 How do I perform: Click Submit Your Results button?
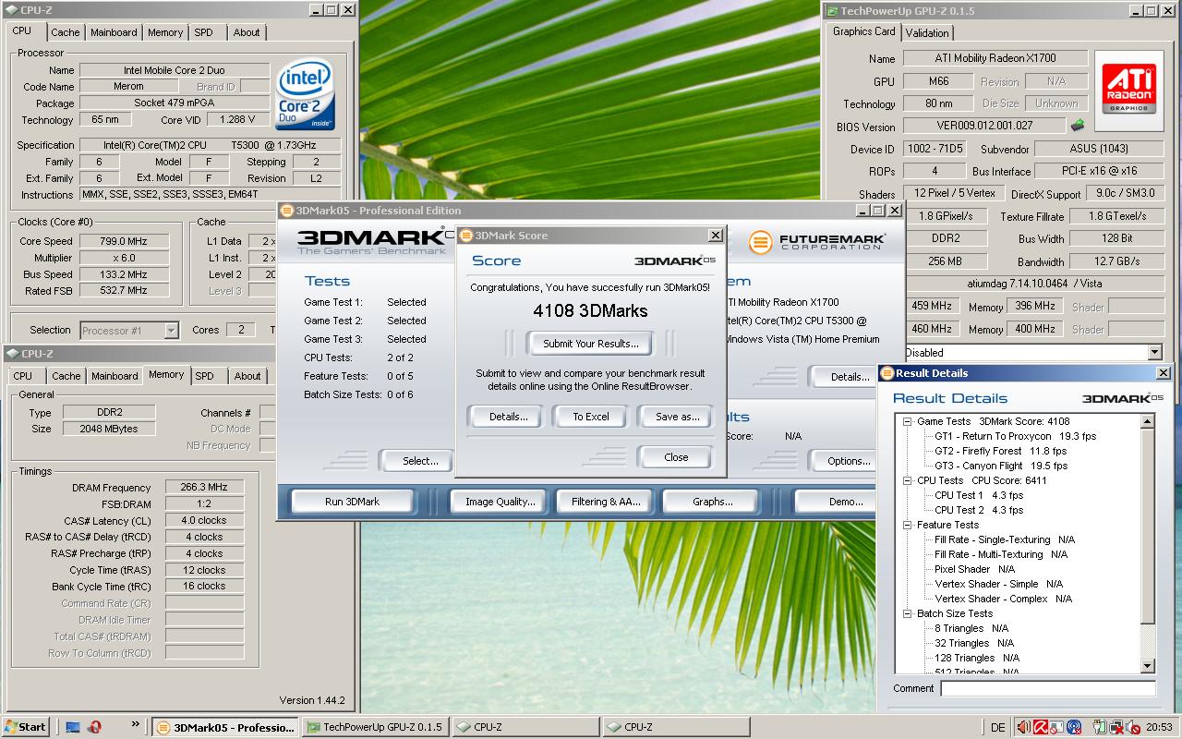(x=590, y=344)
